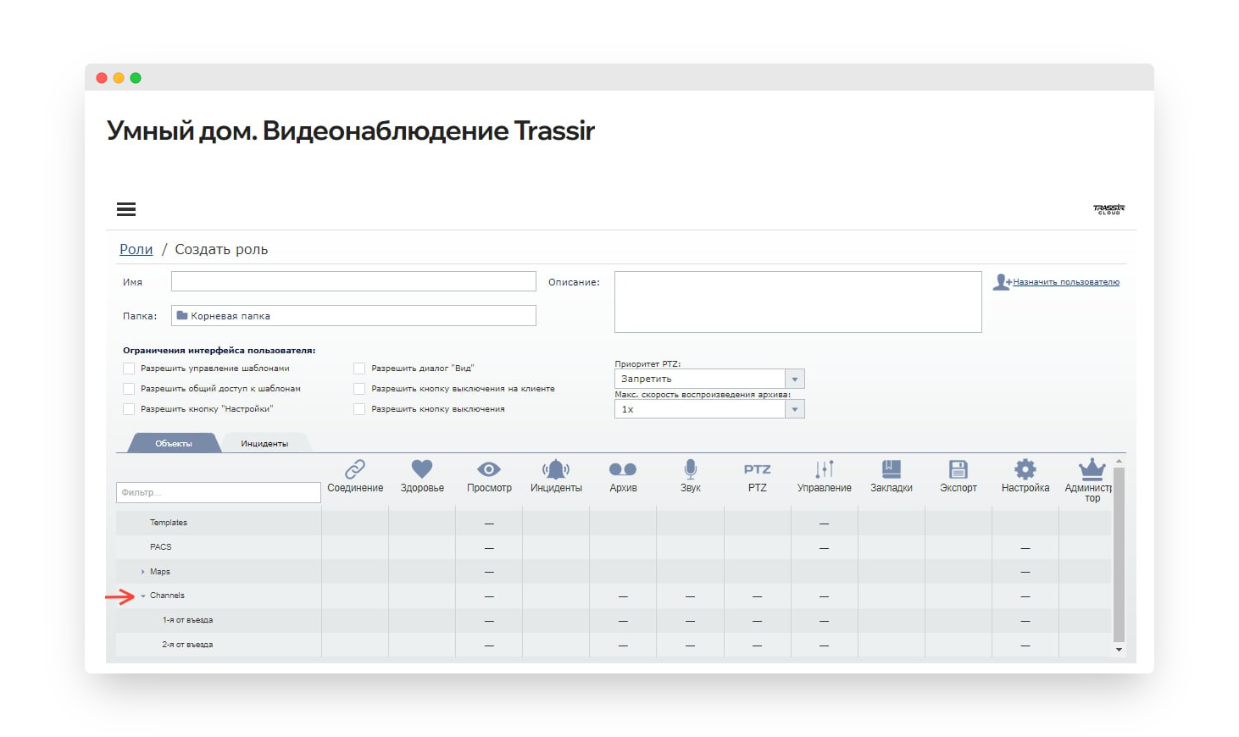Open the playback speed 1x dropdown
Image resolution: width=1239 pixels, height=737 pixels.
[709, 409]
